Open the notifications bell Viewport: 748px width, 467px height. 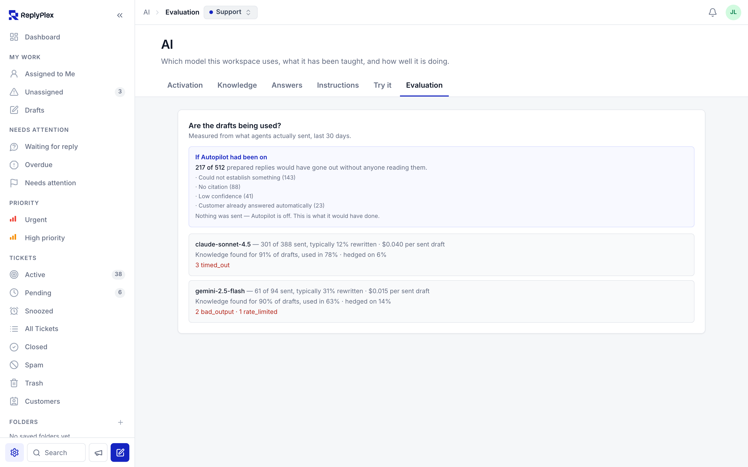[712, 12]
